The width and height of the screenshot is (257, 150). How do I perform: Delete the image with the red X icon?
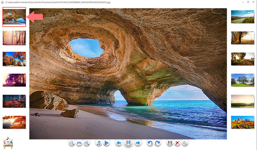177,143
